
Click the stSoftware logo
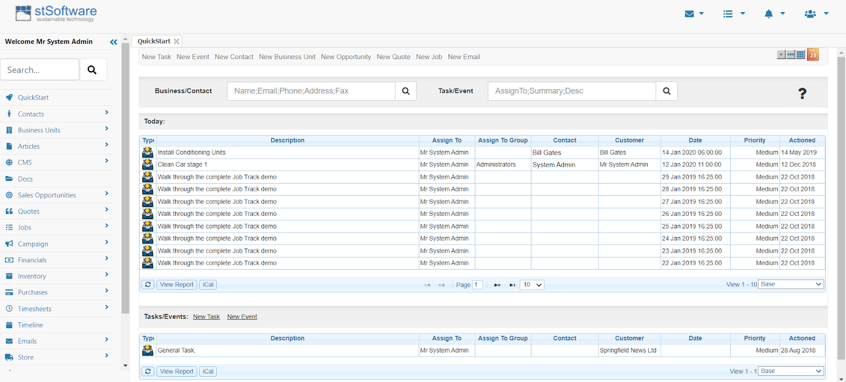56,13
